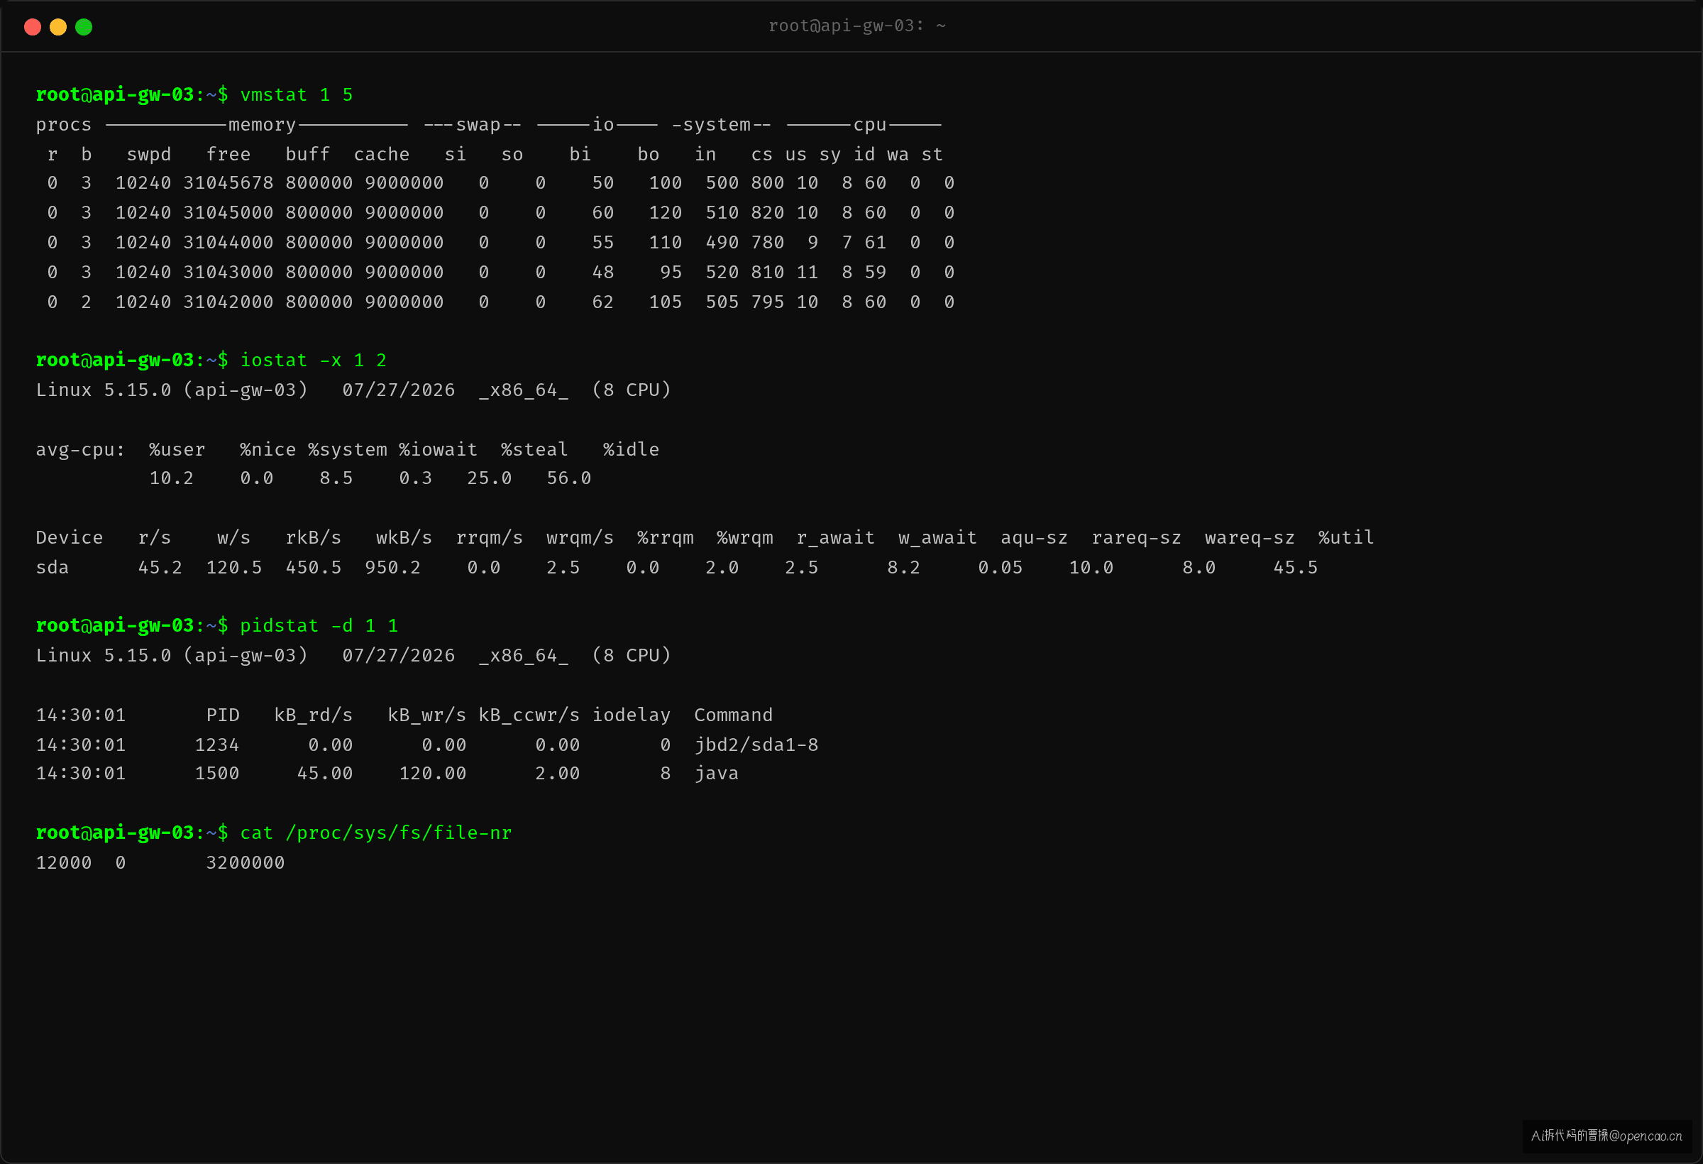Click the red close window button
The height and width of the screenshot is (1164, 1703).
(x=32, y=27)
